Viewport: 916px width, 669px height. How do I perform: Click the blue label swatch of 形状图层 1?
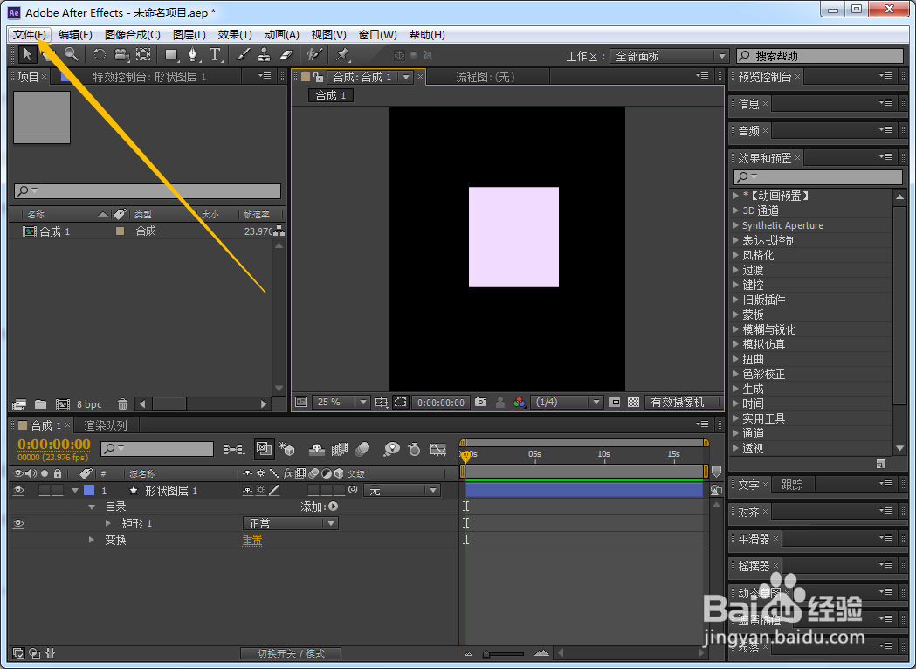89,490
